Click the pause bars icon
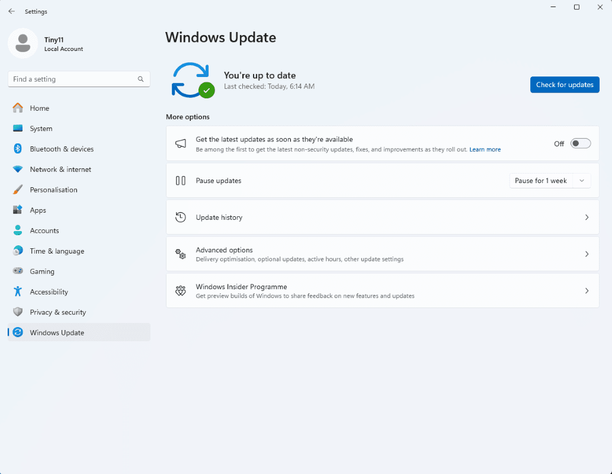Viewport: 612px width, 474px height. (x=180, y=180)
